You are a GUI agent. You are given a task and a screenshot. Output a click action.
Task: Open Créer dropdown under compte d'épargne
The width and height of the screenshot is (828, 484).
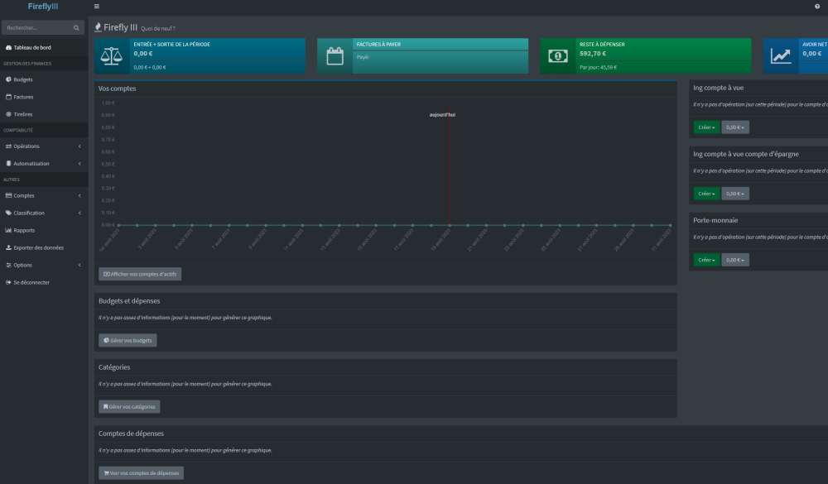tap(706, 194)
